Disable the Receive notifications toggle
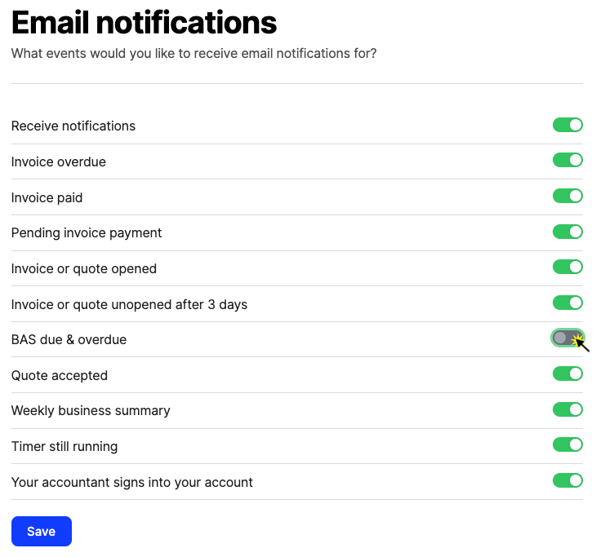This screenshot has height=557, width=596. pyautogui.click(x=567, y=125)
